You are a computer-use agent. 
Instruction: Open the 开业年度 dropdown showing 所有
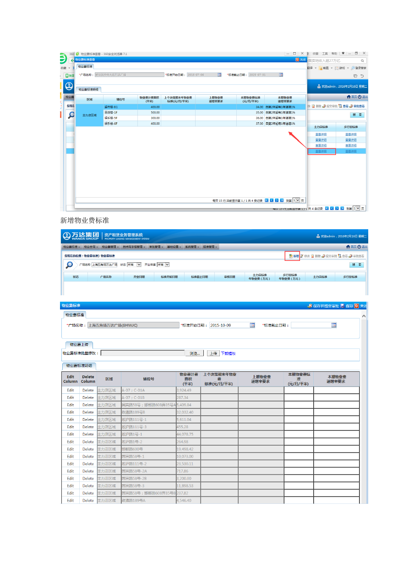pyautogui.click(x=163, y=265)
